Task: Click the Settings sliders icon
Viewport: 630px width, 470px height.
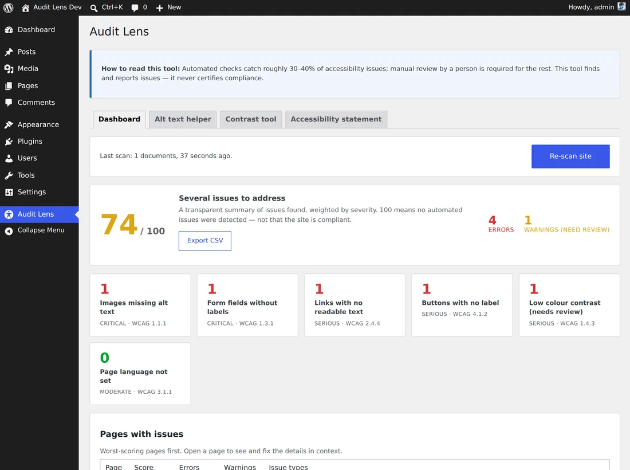Action: tap(9, 192)
